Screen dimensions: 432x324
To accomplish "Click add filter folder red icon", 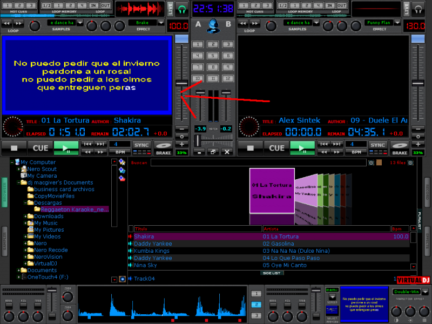I will [122, 178].
